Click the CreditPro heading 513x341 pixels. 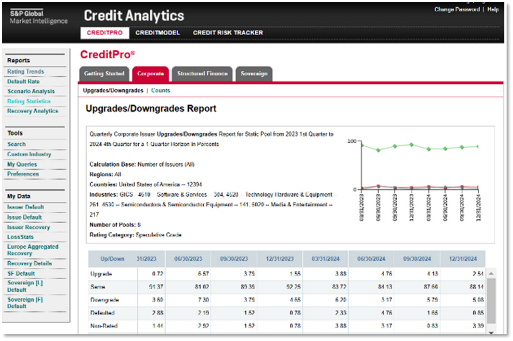[x=107, y=54]
